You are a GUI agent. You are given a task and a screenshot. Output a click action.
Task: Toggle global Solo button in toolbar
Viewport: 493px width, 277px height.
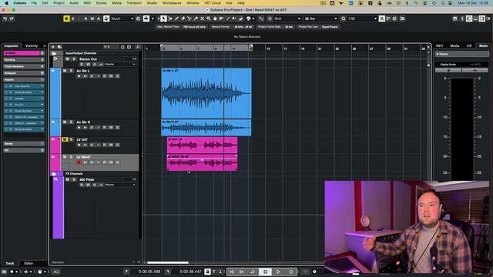(x=73, y=18)
